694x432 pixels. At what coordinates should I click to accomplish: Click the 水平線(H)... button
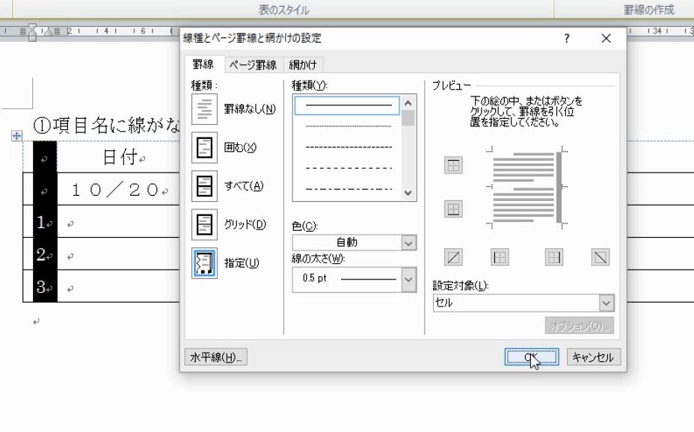(x=216, y=357)
